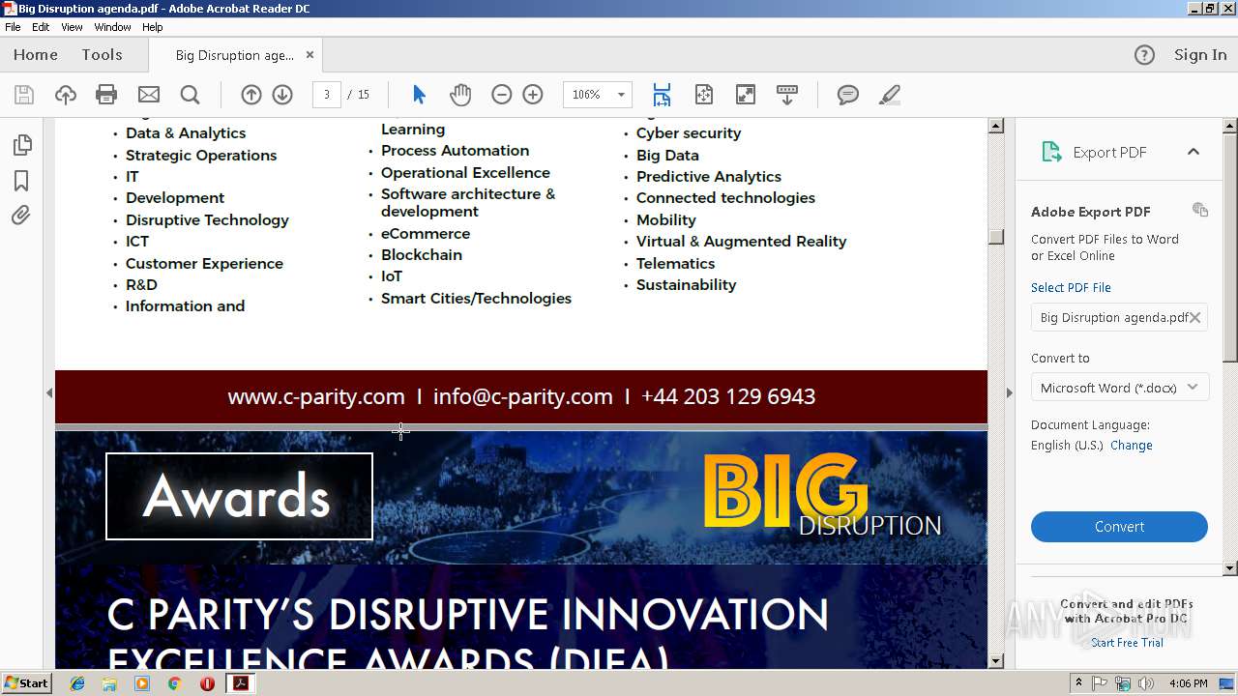The width and height of the screenshot is (1238, 696).
Task: Open the File menu
Action: [x=13, y=27]
